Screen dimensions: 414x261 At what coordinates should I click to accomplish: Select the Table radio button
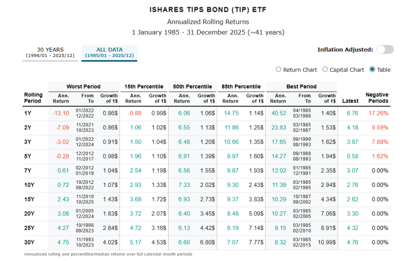[372, 69]
